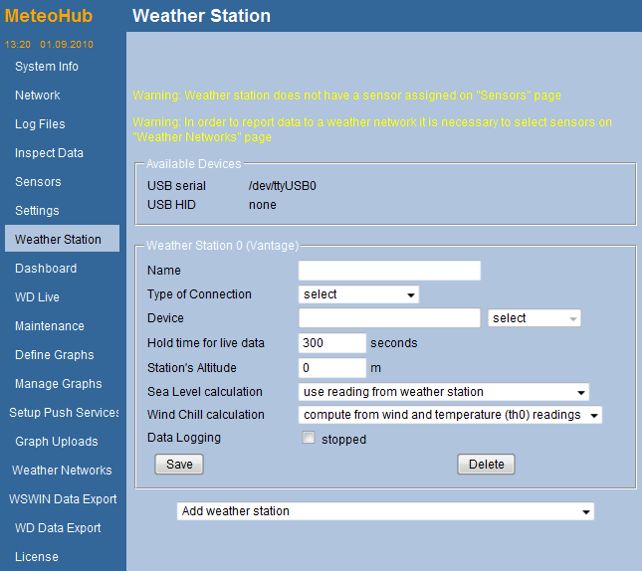This screenshot has height=571, width=642.
Task: Focus the Device text field
Action: 389,318
